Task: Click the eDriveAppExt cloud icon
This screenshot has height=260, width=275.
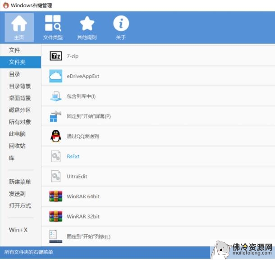Action: pos(56,76)
